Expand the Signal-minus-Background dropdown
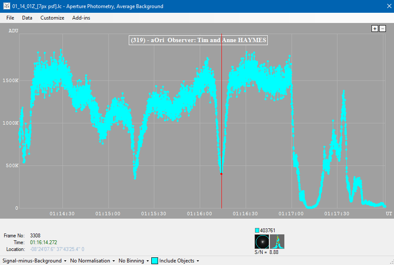 pos(35,261)
